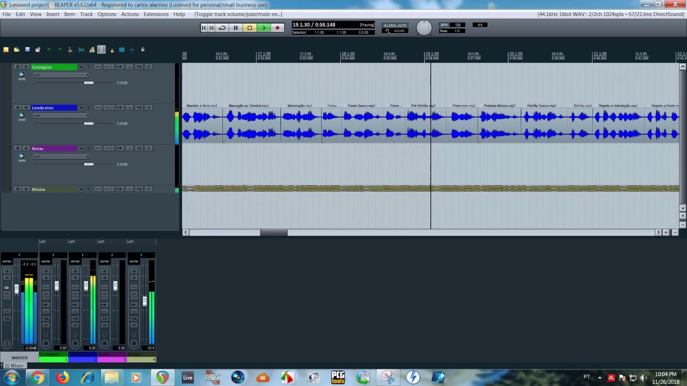Toggle envelope points move with items icon
687x386 pixels.
(111, 50)
